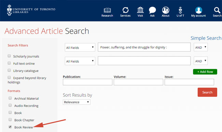Uncheck the Book Review format
Image resolution: width=222 pixels, height=132 pixels.
pos(10,127)
